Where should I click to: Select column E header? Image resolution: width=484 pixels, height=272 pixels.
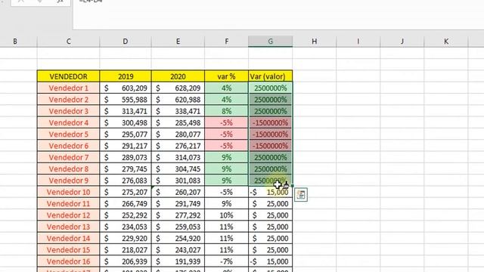[x=178, y=42]
